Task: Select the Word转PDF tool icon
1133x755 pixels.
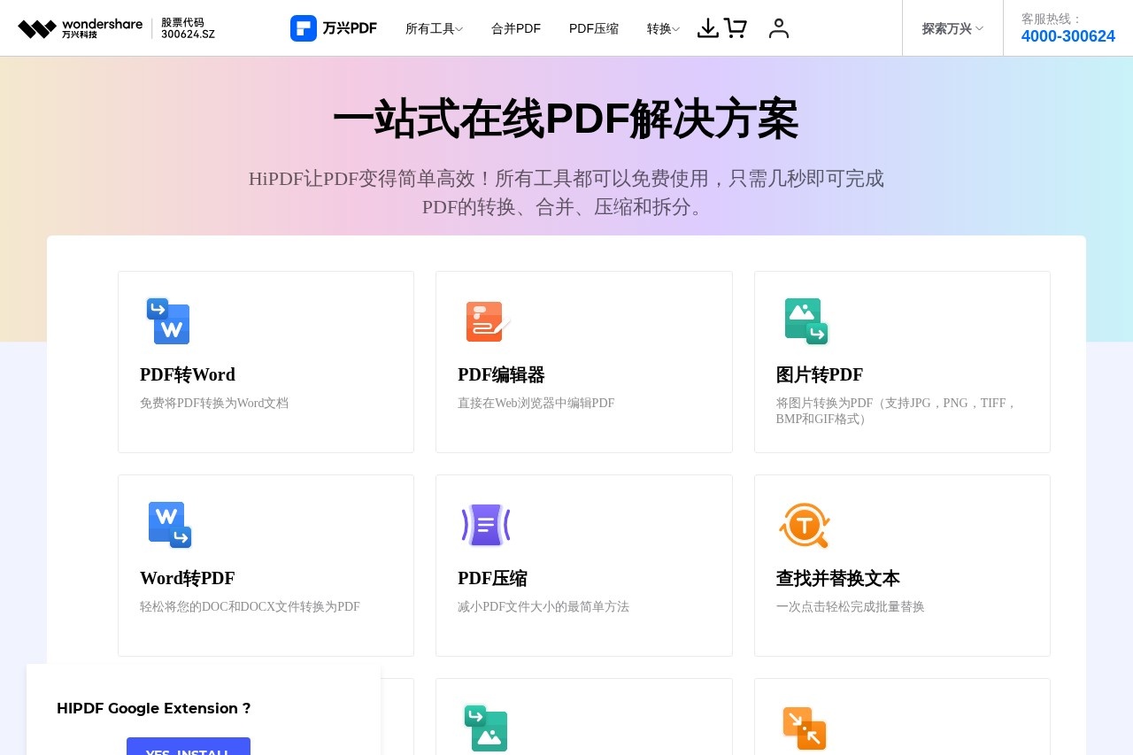Action: (x=168, y=525)
